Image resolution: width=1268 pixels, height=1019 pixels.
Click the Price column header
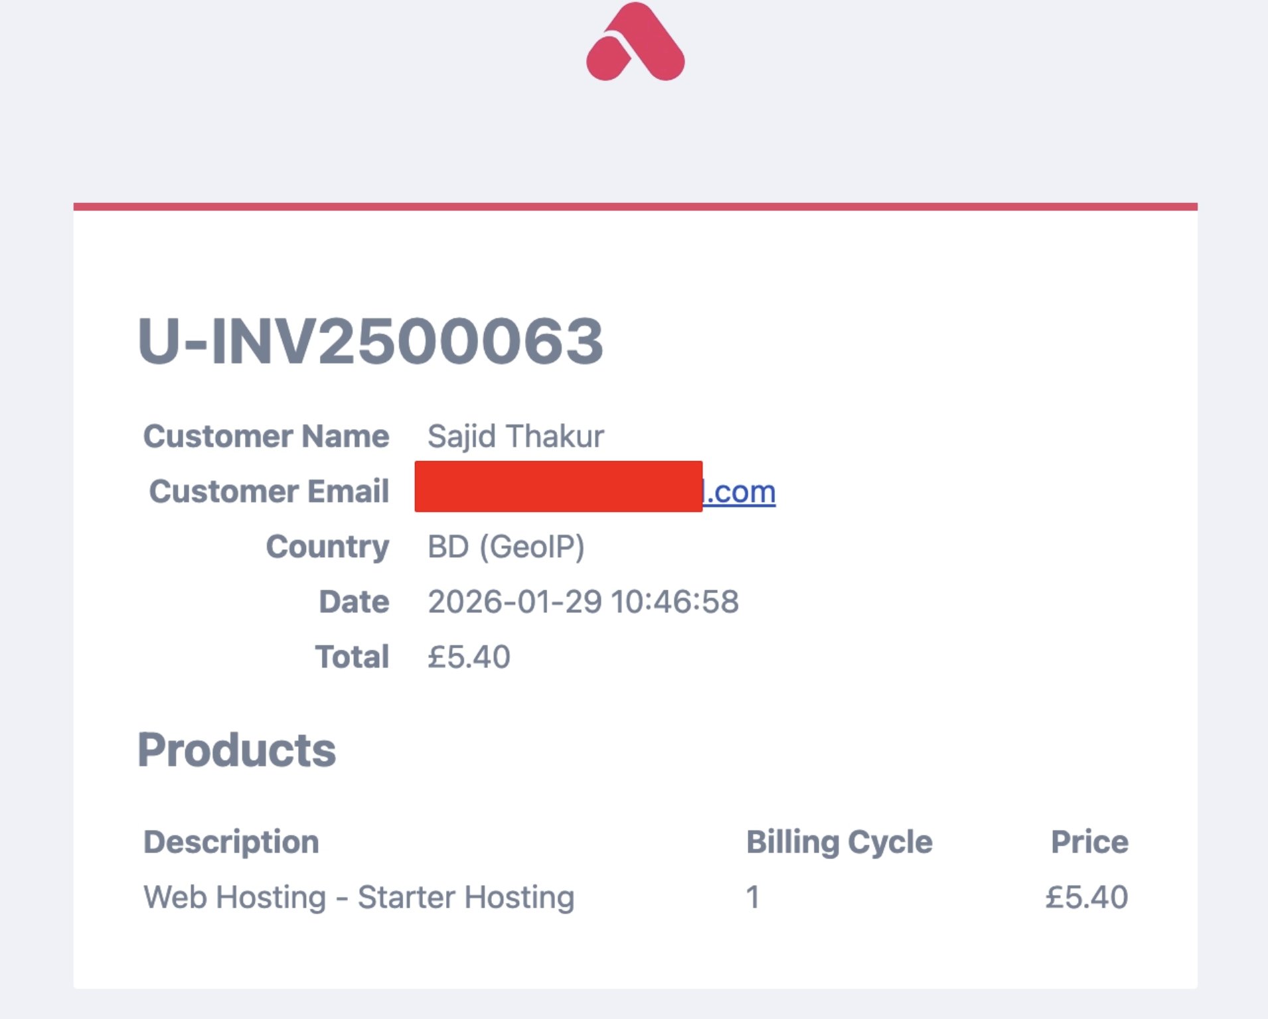1089,842
